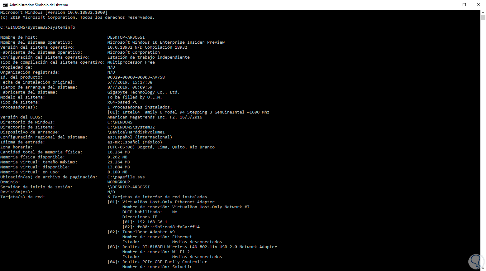Click the 'Zona horaria:' label
The height and width of the screenshot is (271, 486).
pyautogui.click(x=17, y=147)
